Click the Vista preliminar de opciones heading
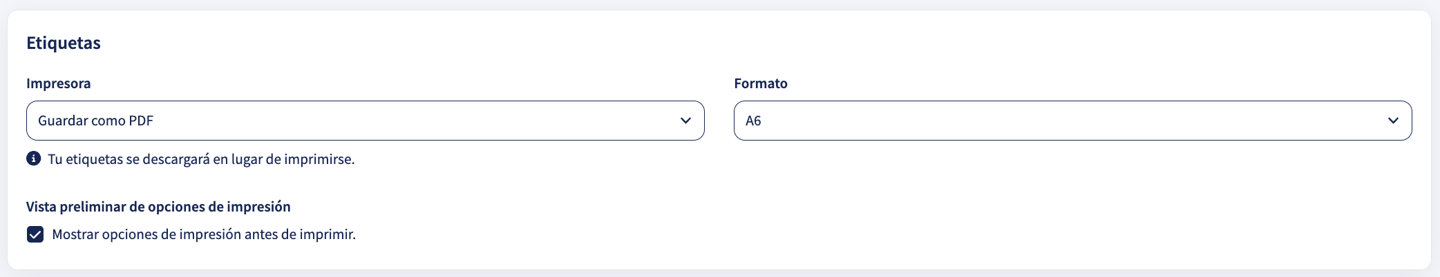The width and height of the screenshot is (1440, 277). tap(158, 207)
